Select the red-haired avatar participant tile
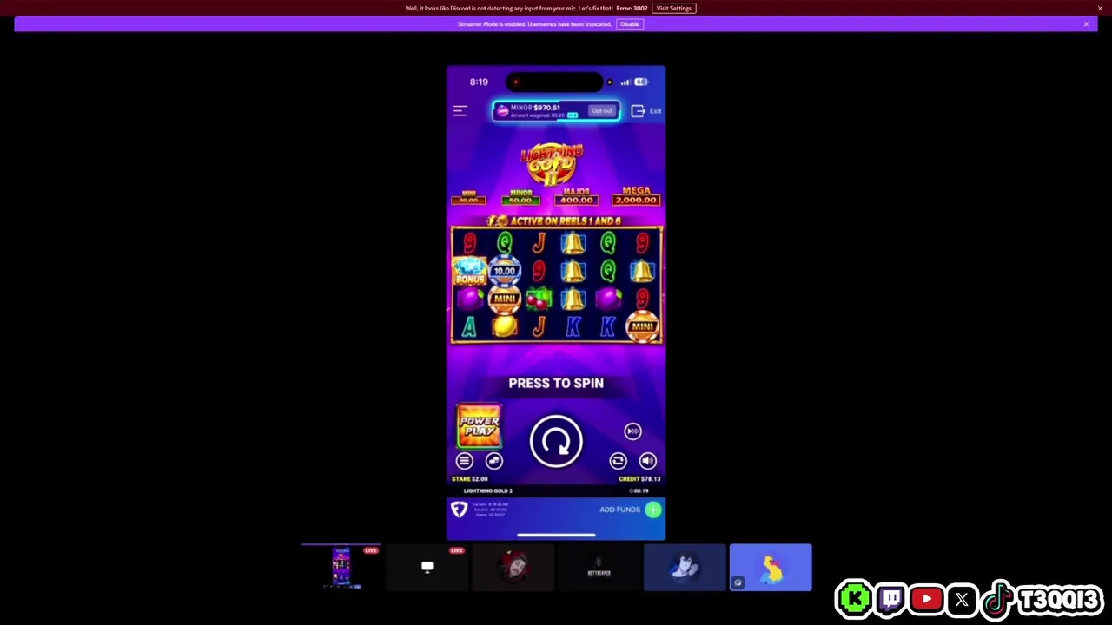The image size is (1112, 625). (x=513, y=568)
